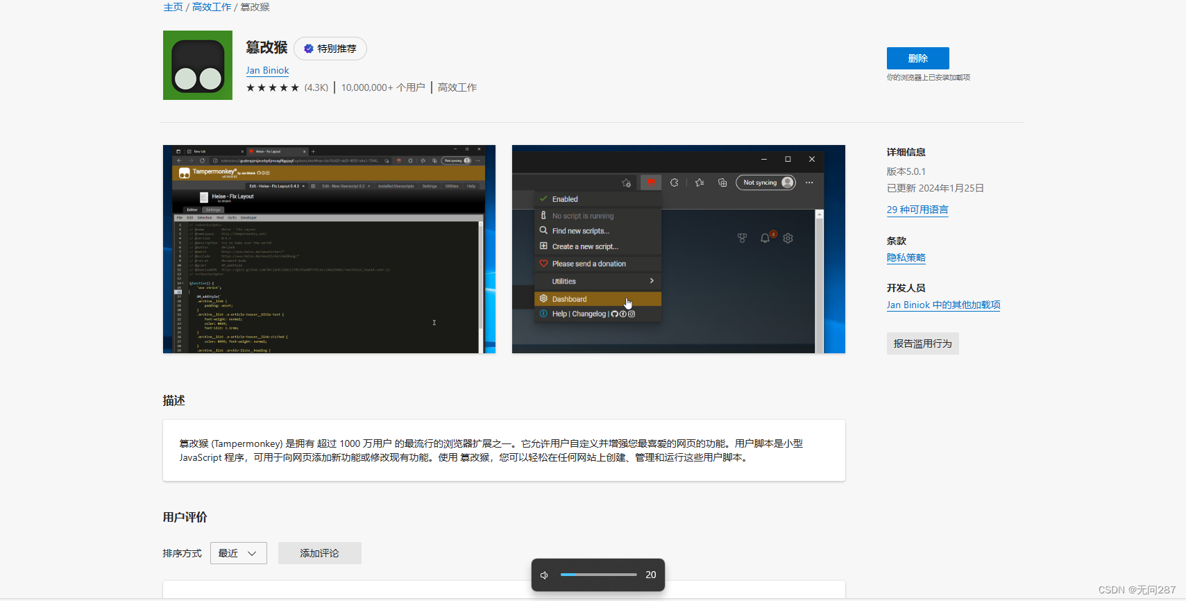Click the 高效工作 category label beside user count
Image resolution: width=1186 pixels, height=601 pixels.
click(457, 87)
